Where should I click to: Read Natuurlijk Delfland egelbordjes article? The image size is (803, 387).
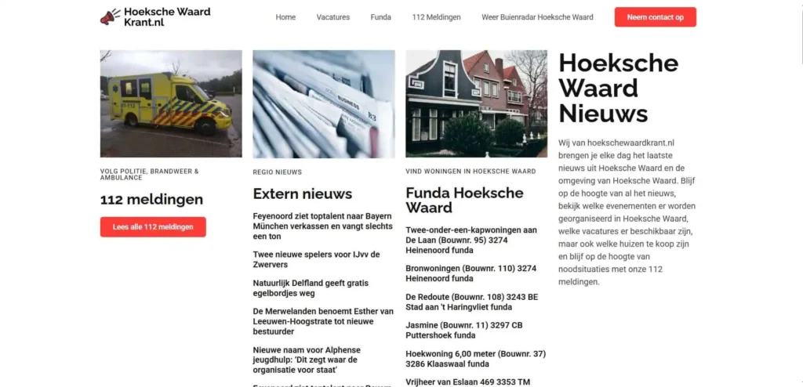311,288
